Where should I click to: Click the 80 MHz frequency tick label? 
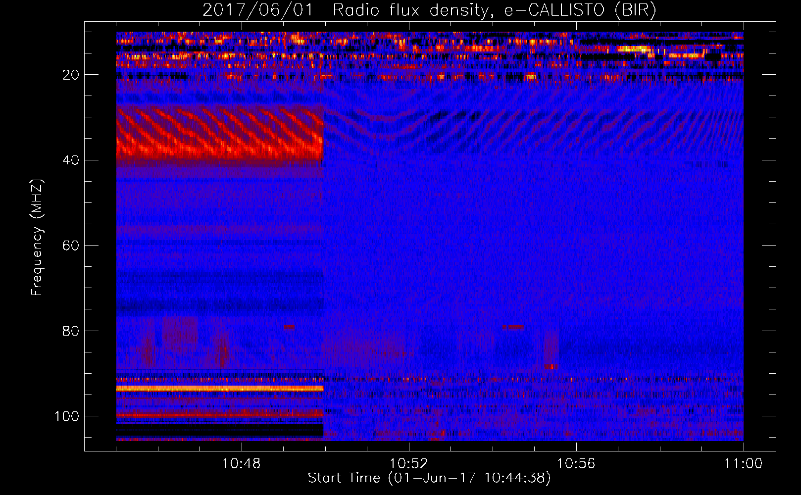(71, 331)
